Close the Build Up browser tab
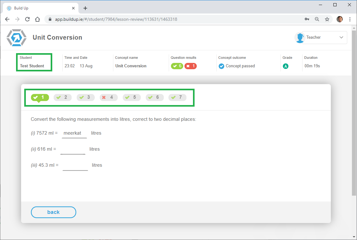The width and height of the screenshot is (357, 240). click(73, 8)
